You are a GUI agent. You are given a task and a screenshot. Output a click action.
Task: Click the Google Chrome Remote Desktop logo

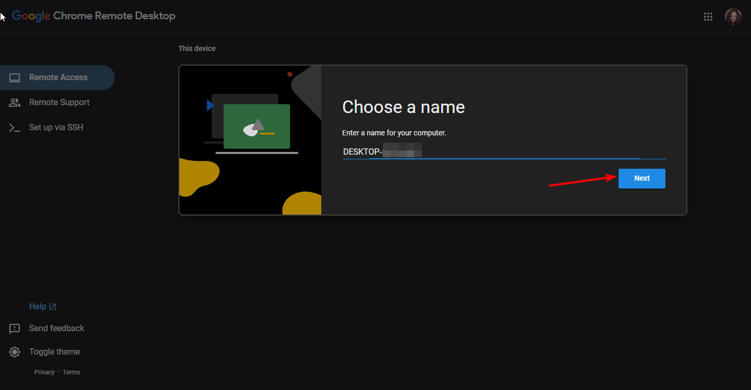click(x=93, y=16)
